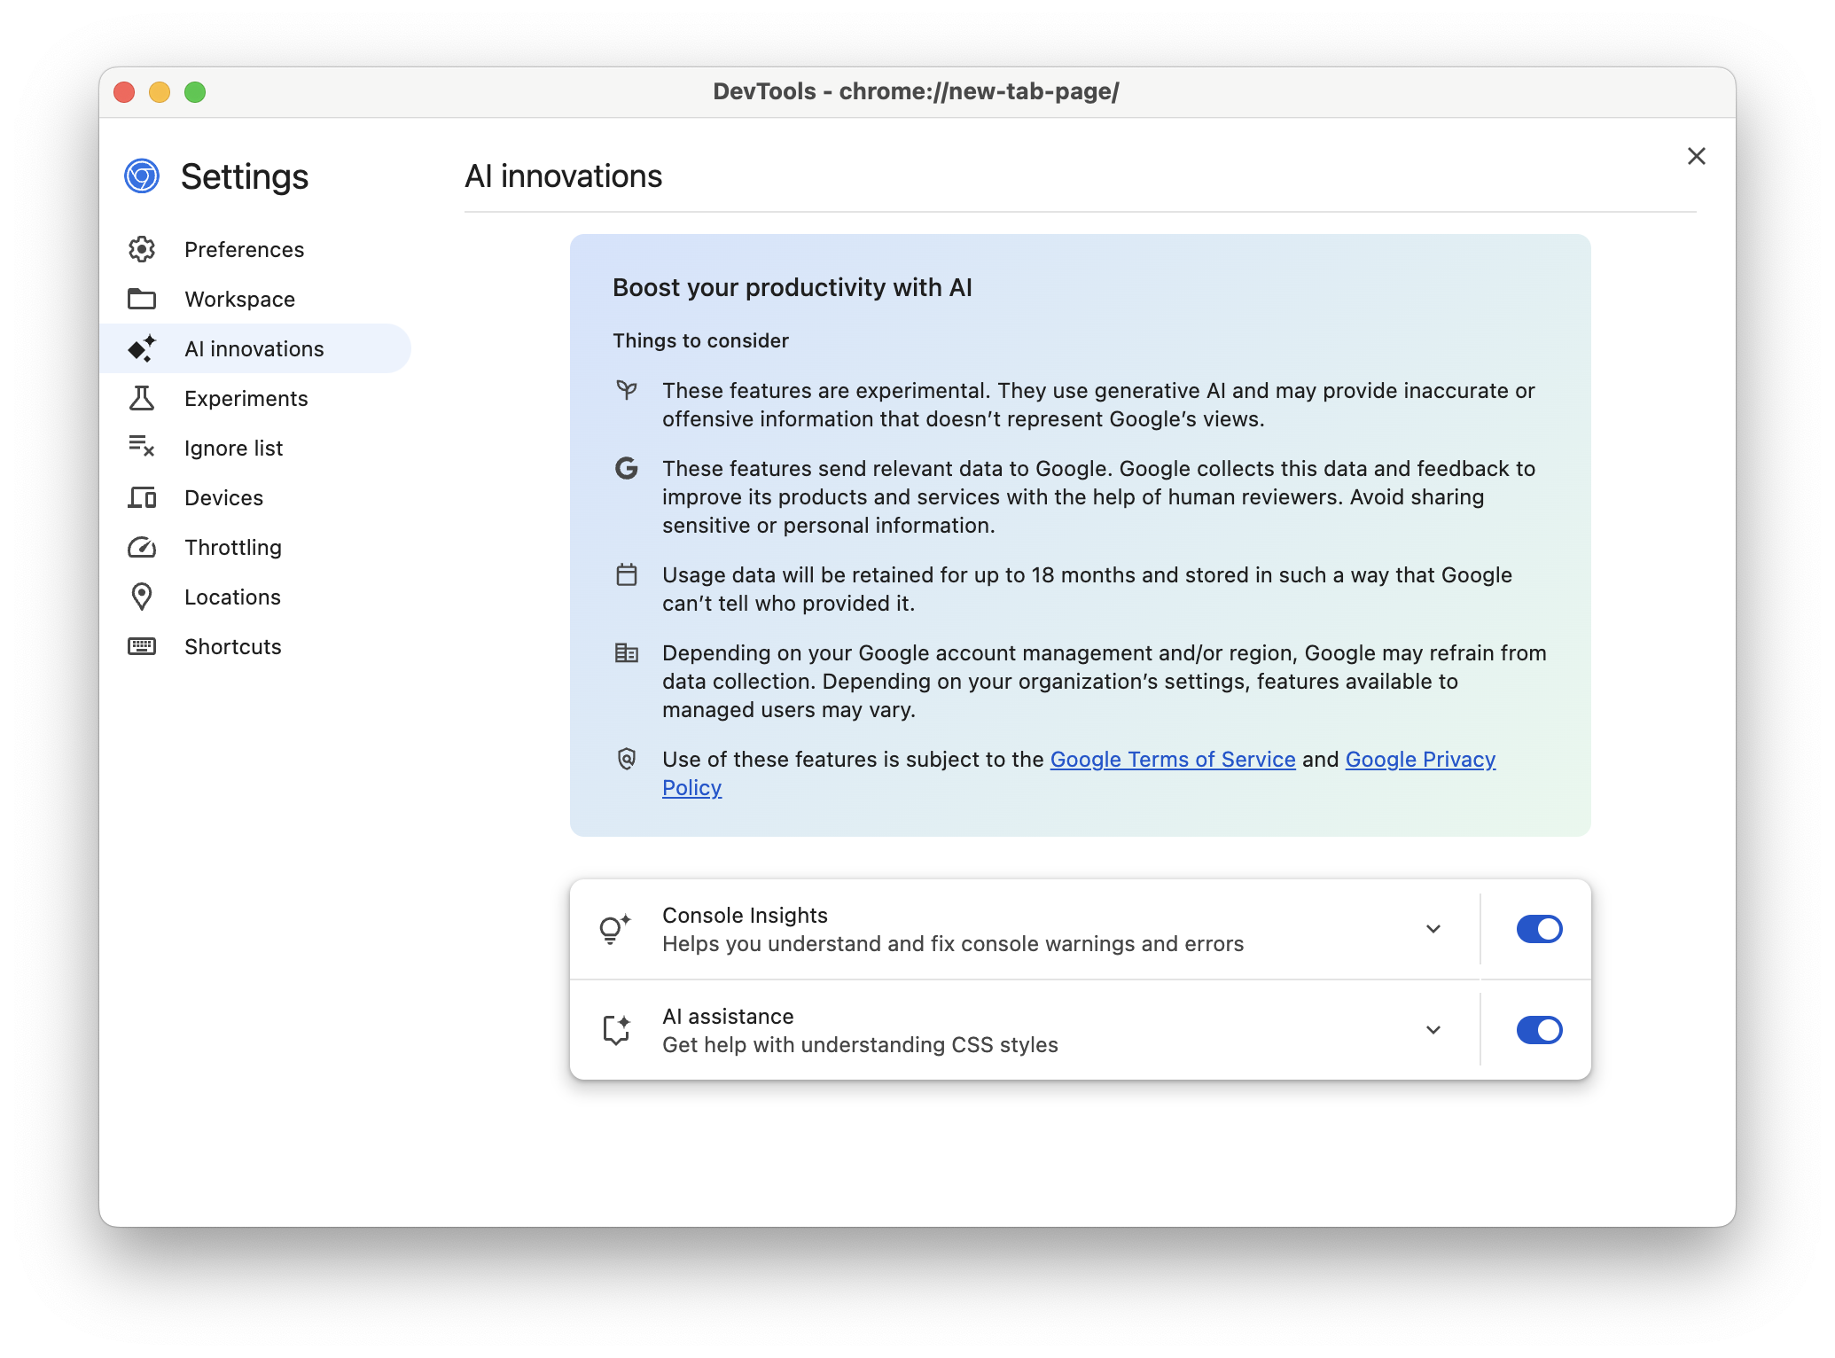1835x1358 pixels.
Task: Click the AI assistance title text
Action: [728, 1017]
